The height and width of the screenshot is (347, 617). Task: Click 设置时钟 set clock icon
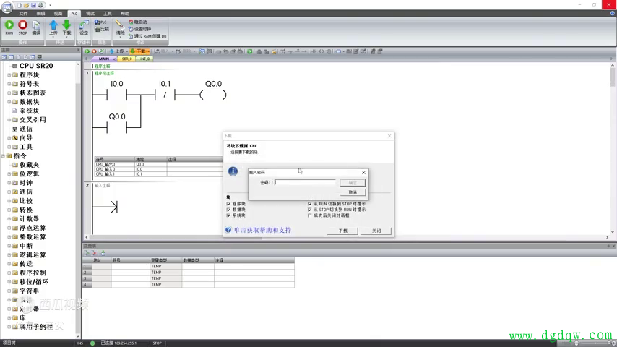point(142,29)
